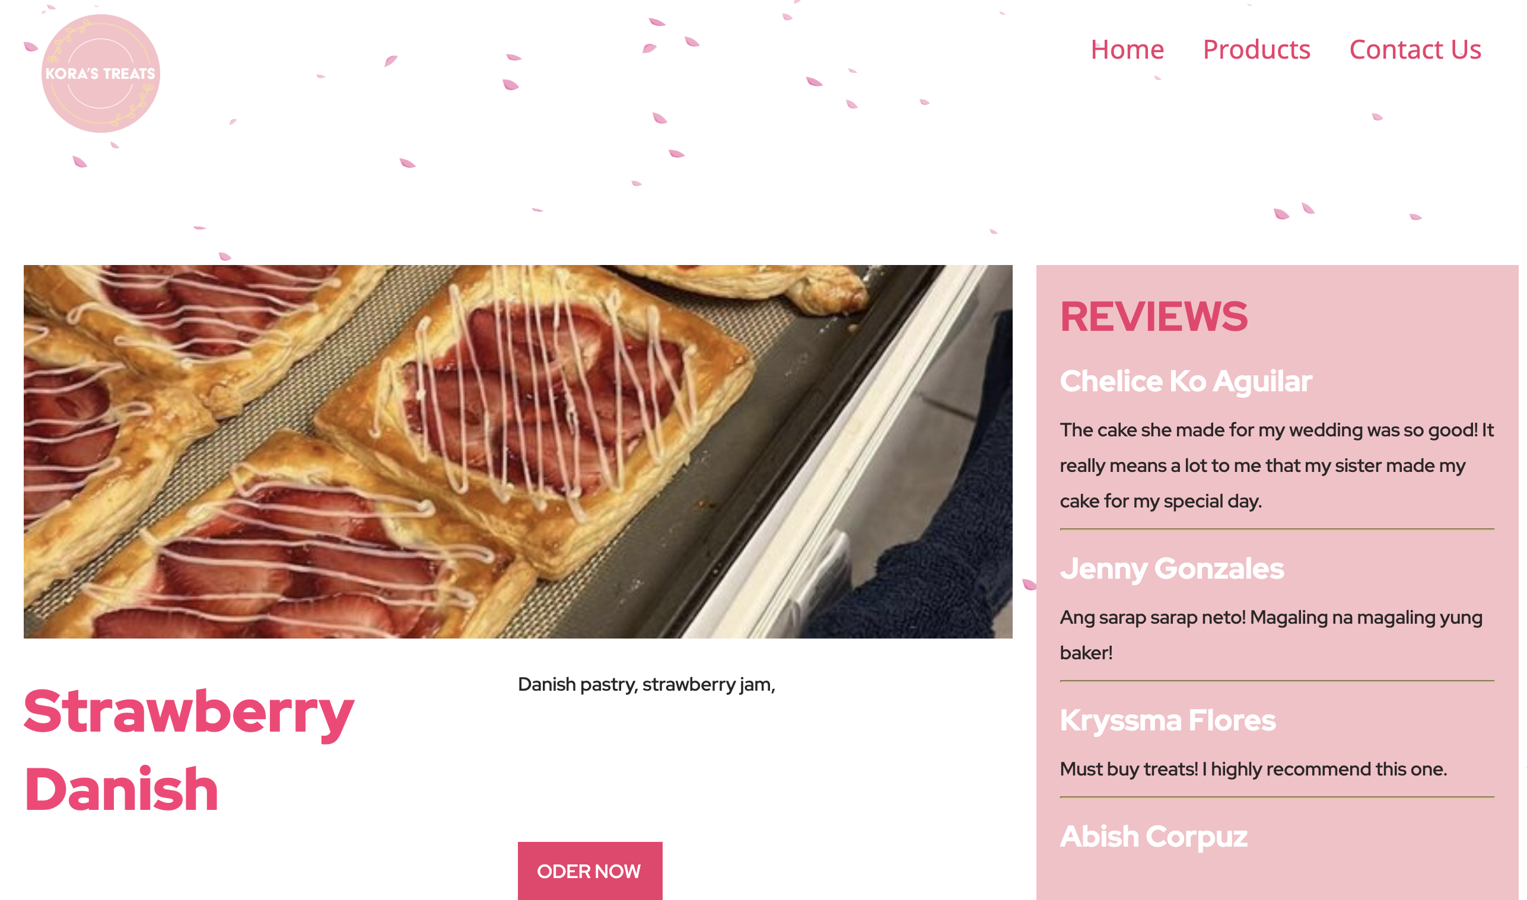1527x900 pixels.
Task: Click the divider line under Kryssma Flores review
Action: 1277,797
